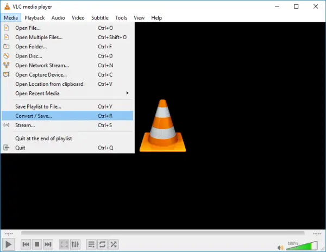This screenshot has height=252, width=326.
Task: Choose Open Multiple Files... entry
Action: tap(67, 37)
